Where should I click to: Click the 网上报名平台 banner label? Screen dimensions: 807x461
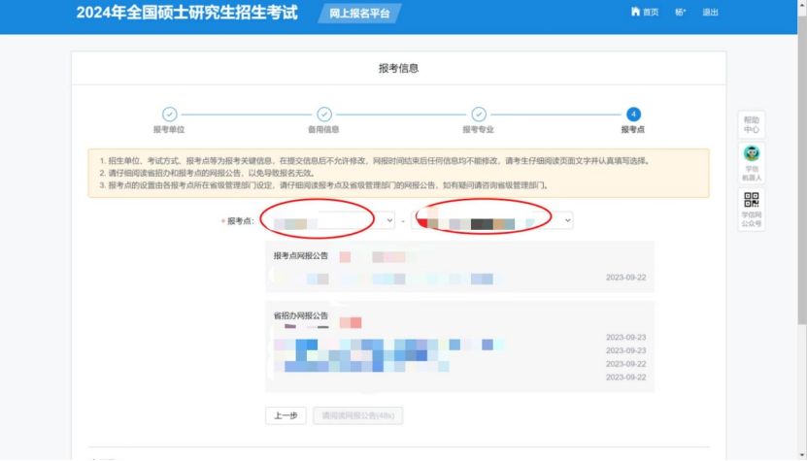point(359,14)
